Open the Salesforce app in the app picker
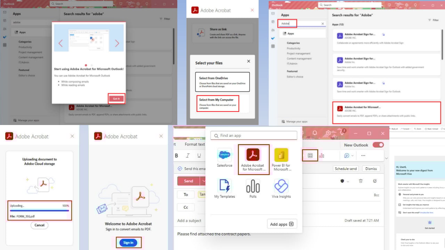The height and width of the screenshot is (250, 445). pyautogui.click(x=225, y=158)
